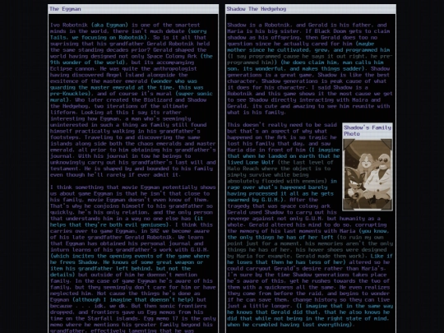Click line "time on the Starfall islands. Egg memo 17"
Screen dimensions: 444x333
pyautogui.click(x=133, y=318)
